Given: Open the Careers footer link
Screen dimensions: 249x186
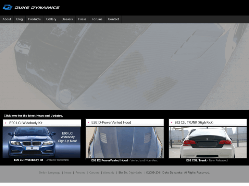Looking at the screenshot, I should coord(94,173).
